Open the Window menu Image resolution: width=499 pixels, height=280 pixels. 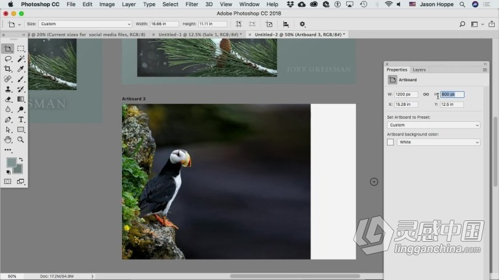249,4
